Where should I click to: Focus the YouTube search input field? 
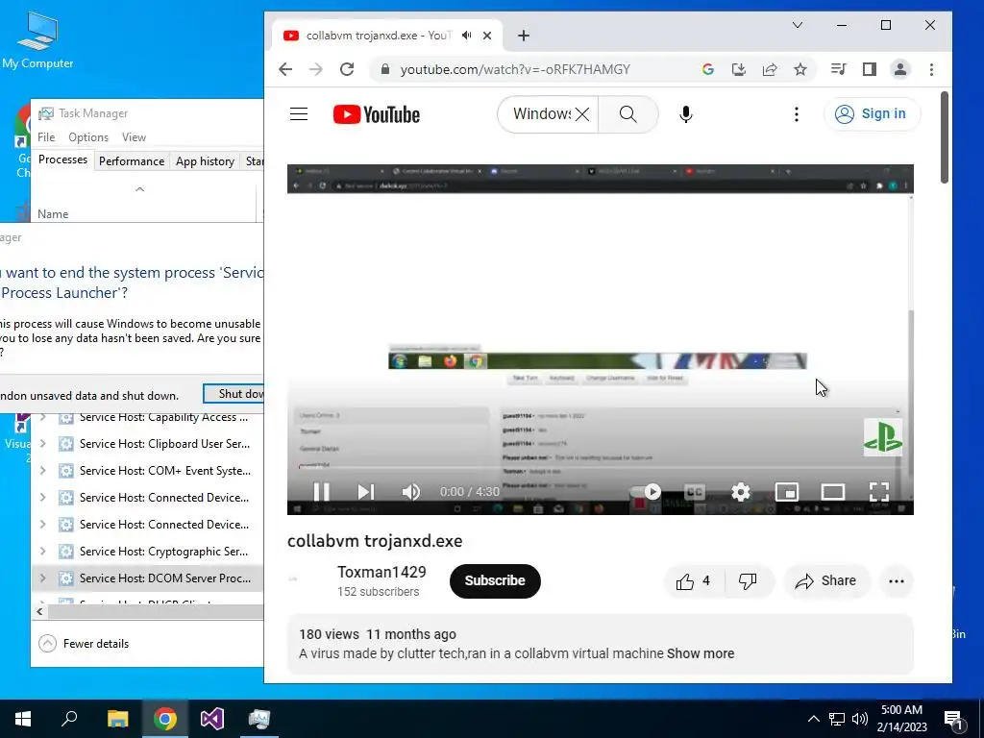click(x=541, y=113)
